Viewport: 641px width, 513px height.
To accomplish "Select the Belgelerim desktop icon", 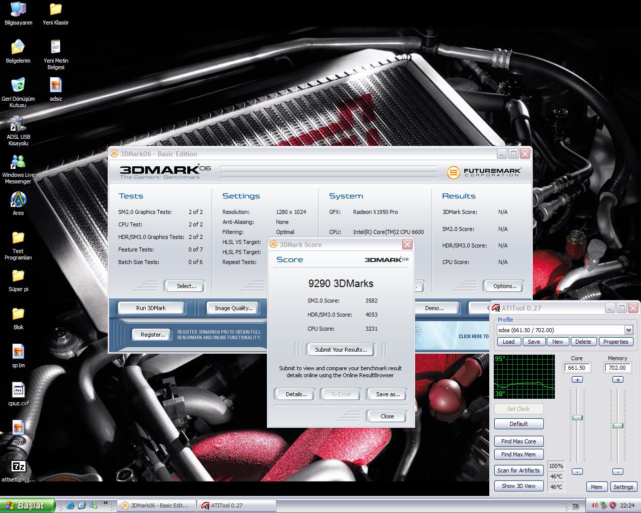I will tap(18, 48).
